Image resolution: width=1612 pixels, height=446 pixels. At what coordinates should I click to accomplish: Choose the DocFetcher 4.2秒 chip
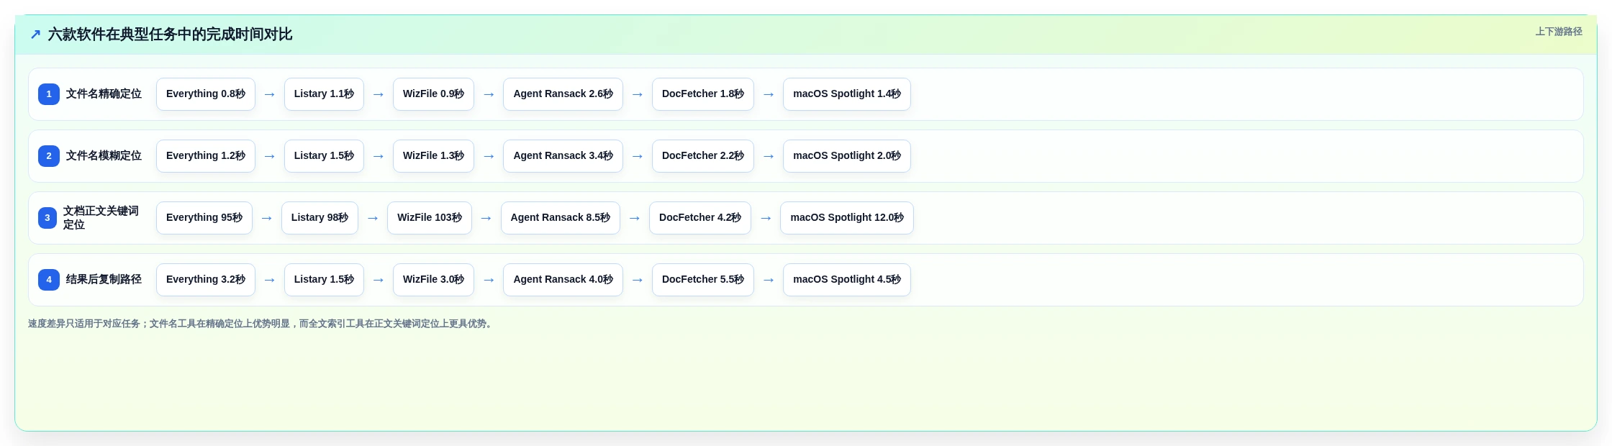point(700,218)
